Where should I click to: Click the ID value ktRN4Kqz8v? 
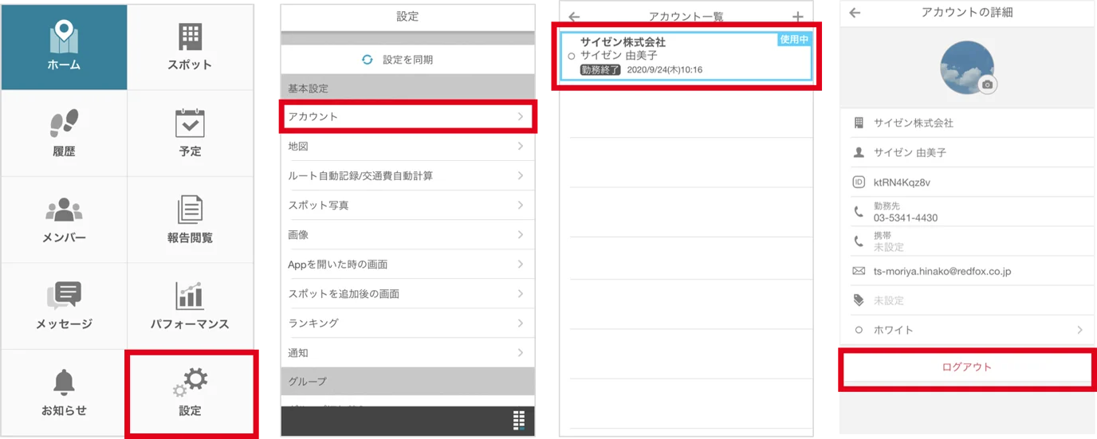(x=902, y=182)
